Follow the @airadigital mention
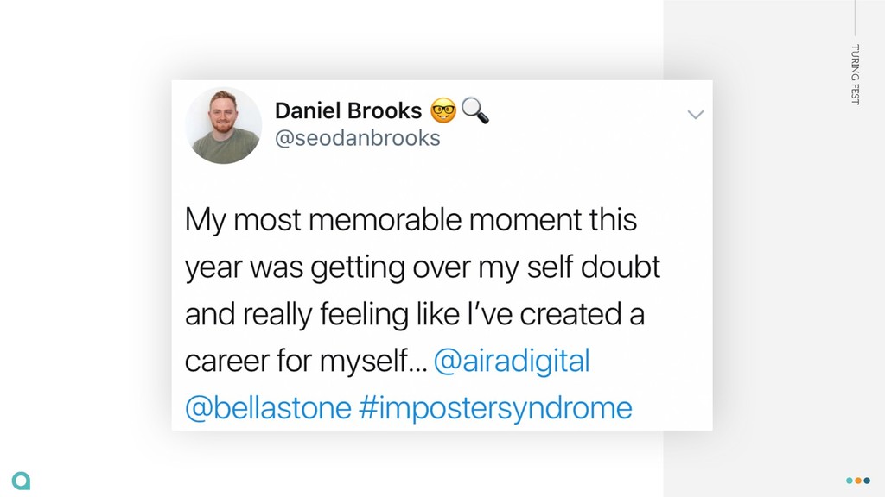This screenshot has height=497, width=885. pos(512,362)
